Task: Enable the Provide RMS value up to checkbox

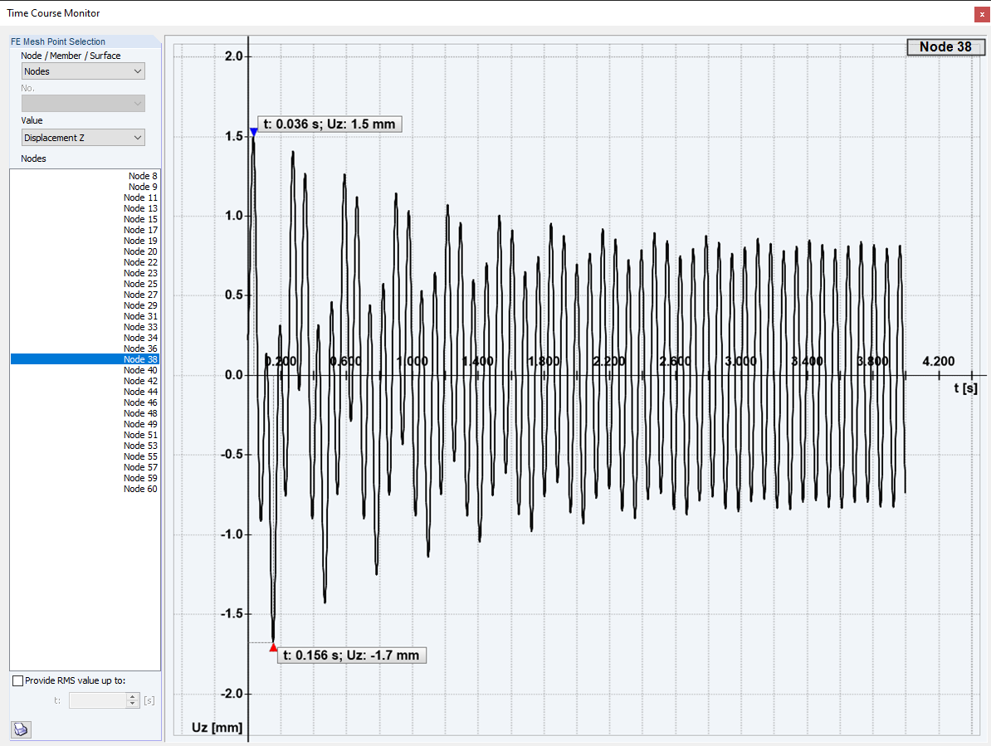Action: click(x=17, y=680)
